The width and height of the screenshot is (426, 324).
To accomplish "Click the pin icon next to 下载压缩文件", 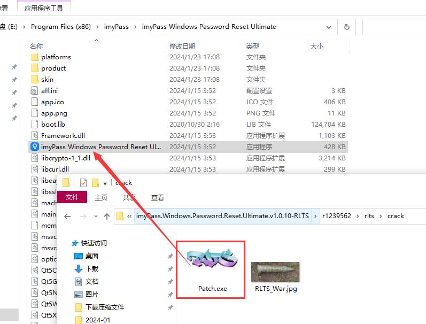I will point(170,307).
